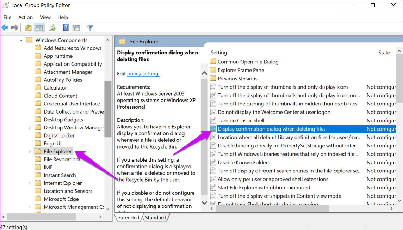Image resolution: width=403 pixels, height=230 pixels.
Task: Expand the Desktop Window Manager node
Action: click(30, 128)
